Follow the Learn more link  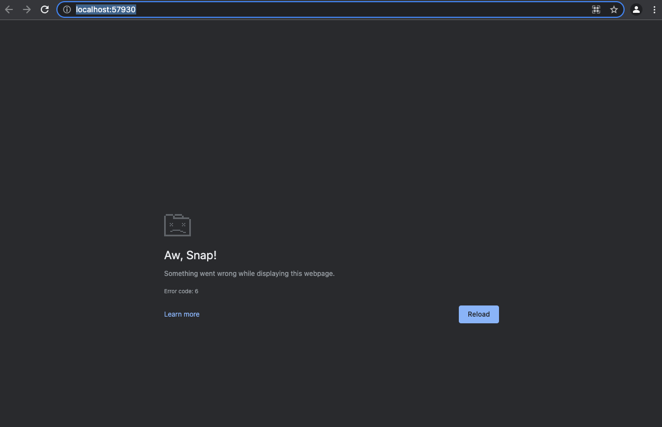pos(181,314)
